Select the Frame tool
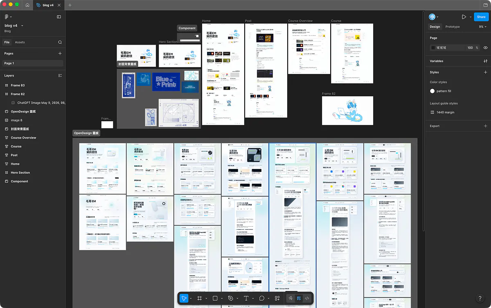Viewport: 491px width, 308px height. coord(200,299)
